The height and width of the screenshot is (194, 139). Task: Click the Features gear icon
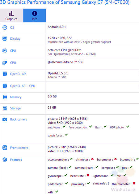5,160
